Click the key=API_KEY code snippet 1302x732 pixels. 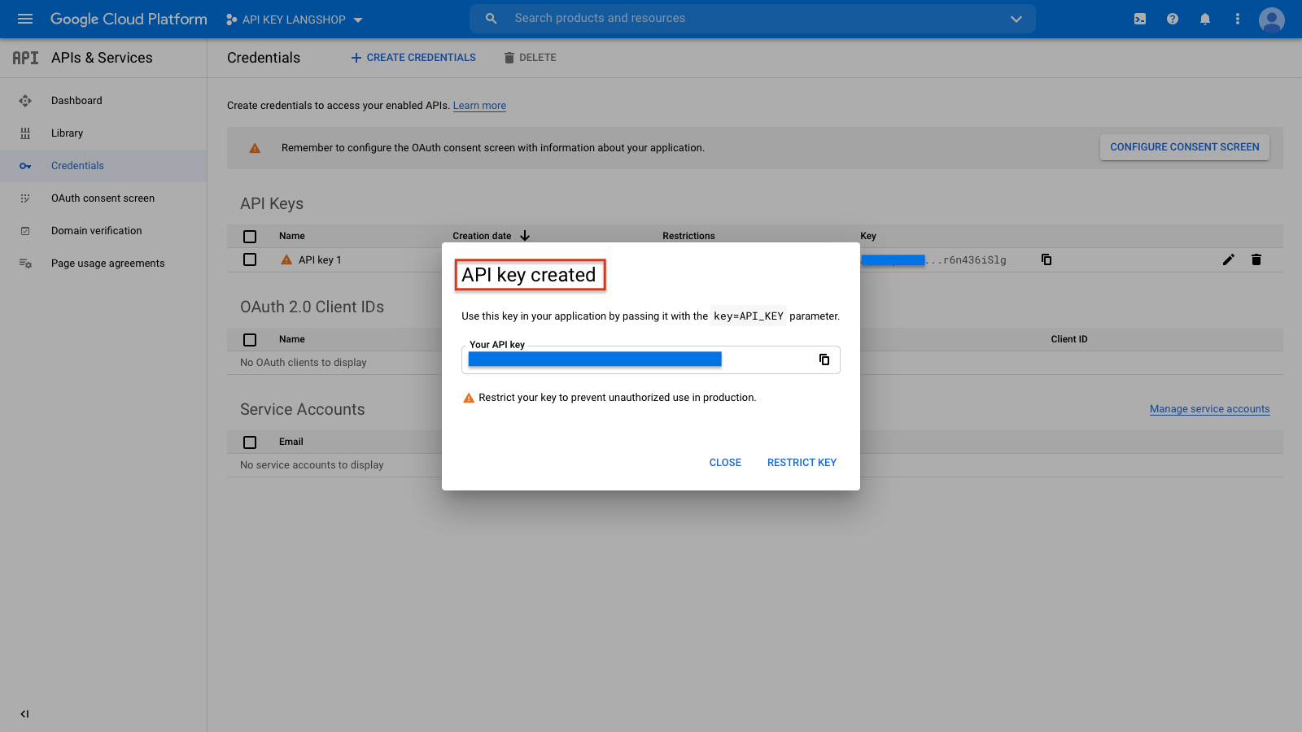(749, 316)
